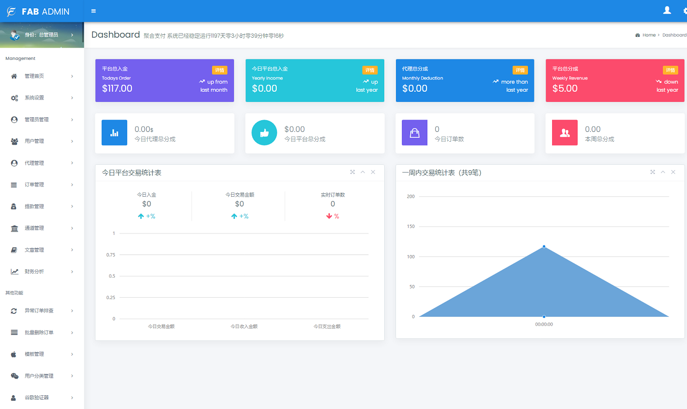This screenshot has width=687, height=409.
Task: Click the teal thumbs-up icon
Action: point(264,132)
